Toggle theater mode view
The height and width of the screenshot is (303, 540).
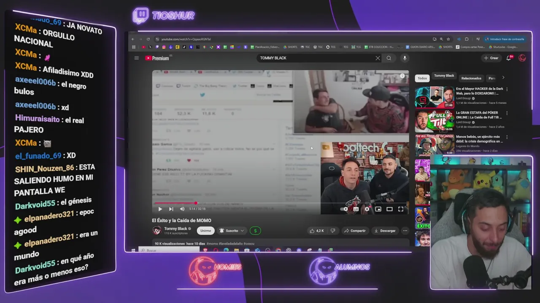coord(389,209)
